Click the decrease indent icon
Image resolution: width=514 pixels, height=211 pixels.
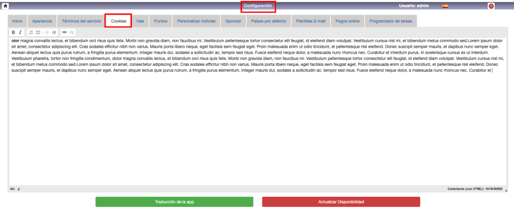pos(47,32)
